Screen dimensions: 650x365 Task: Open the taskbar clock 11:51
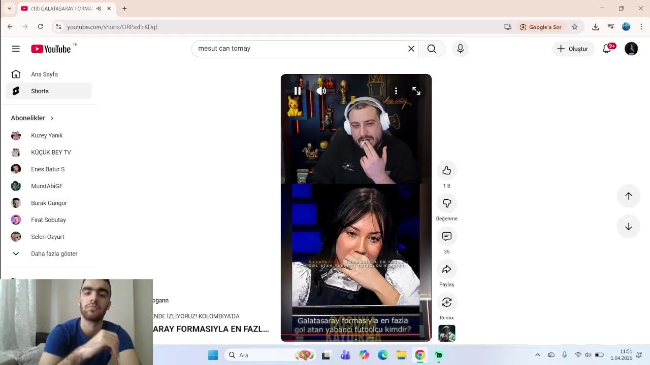pyautogui.click(x=622, y=355)
